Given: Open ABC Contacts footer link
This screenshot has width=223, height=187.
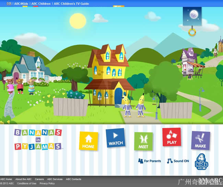Looking at the screenshot, I should (73, 179).
